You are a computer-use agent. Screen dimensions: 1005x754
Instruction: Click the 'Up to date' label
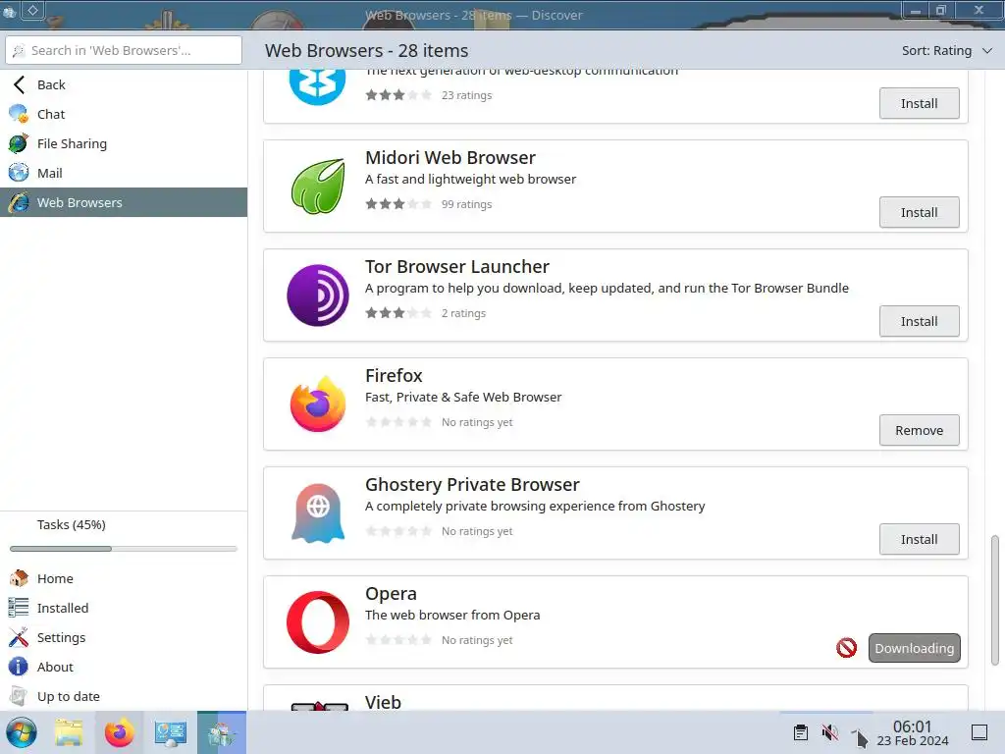(x=69, y=696)
